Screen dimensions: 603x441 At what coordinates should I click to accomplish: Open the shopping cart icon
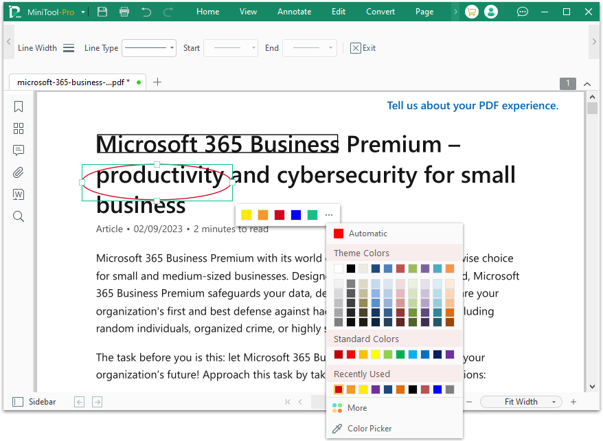pyautogui.click(x=471, y=12)
